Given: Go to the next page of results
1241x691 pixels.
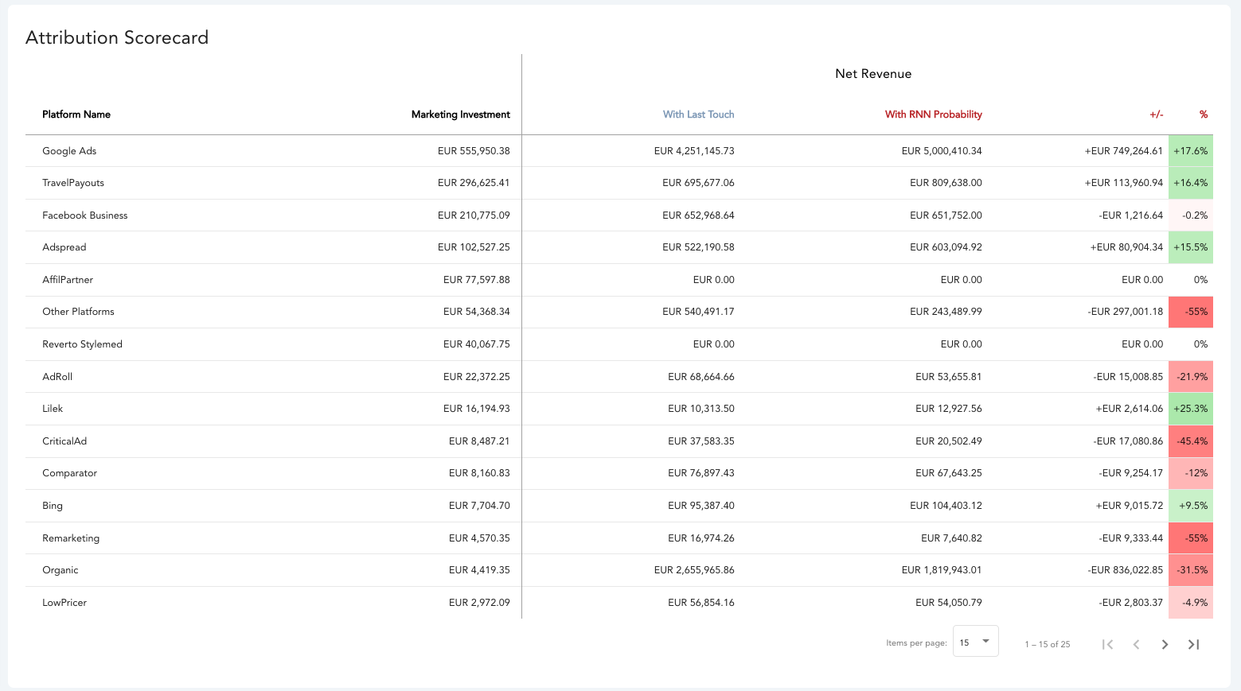Looking at the screenshot, I should click(1165, 644).
